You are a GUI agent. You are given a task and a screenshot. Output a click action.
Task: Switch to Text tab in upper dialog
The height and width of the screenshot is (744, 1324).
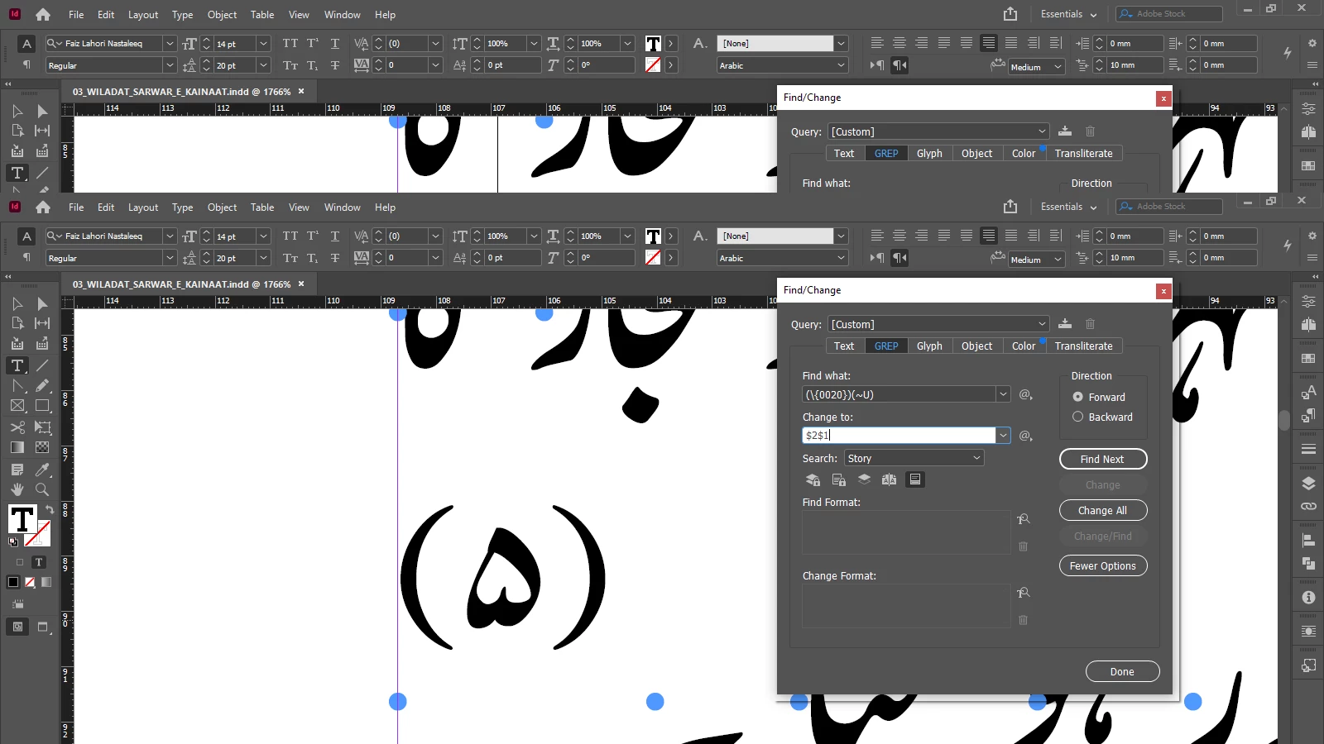click(844, 154)
